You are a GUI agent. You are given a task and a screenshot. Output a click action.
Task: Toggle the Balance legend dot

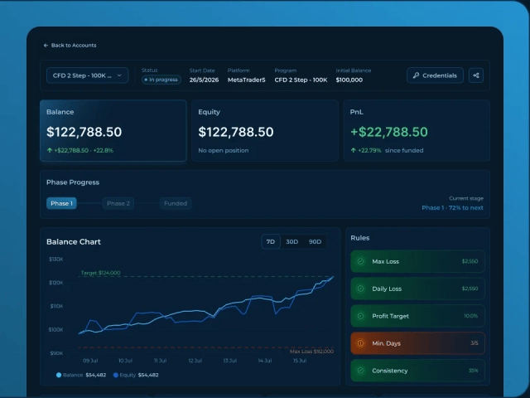pos(59,375)
